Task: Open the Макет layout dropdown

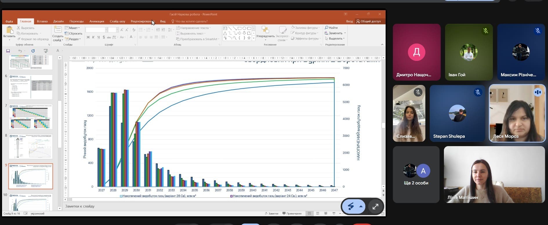Action: 72,28
